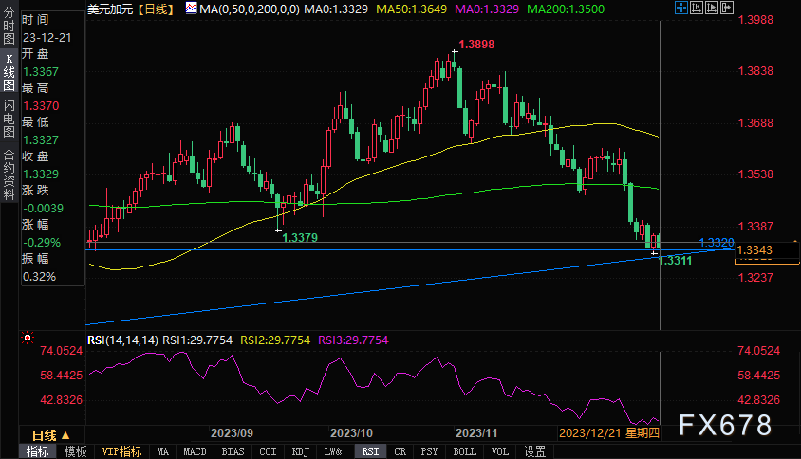Click the 1.3379 low price label

click(x=300, y=237)
